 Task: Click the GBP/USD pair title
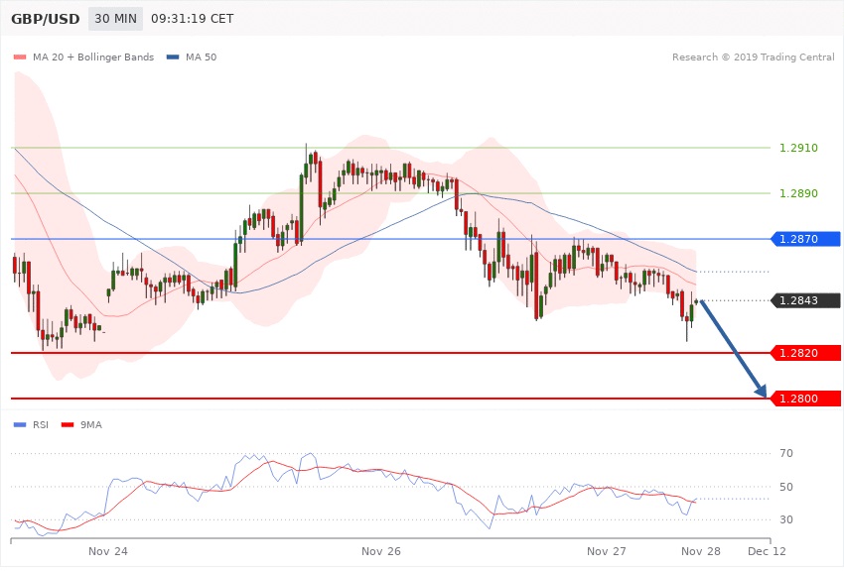[x=45, y=19]
